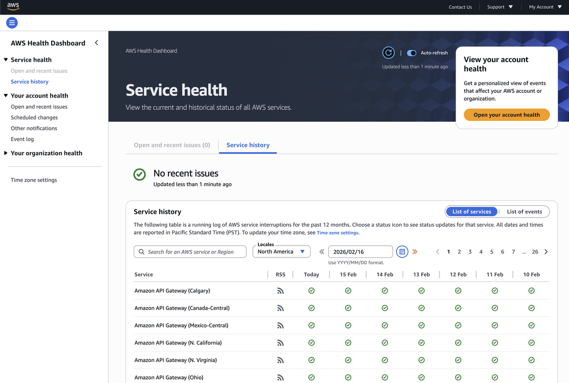Collapse the AWS Health Dashboard sidebar
The image size is (569, 383).
[x=97, y=43]
